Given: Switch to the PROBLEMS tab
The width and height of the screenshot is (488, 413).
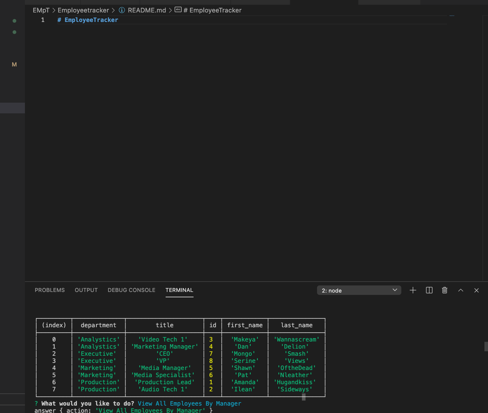Looking at the screenshot, I should point(50,290).
